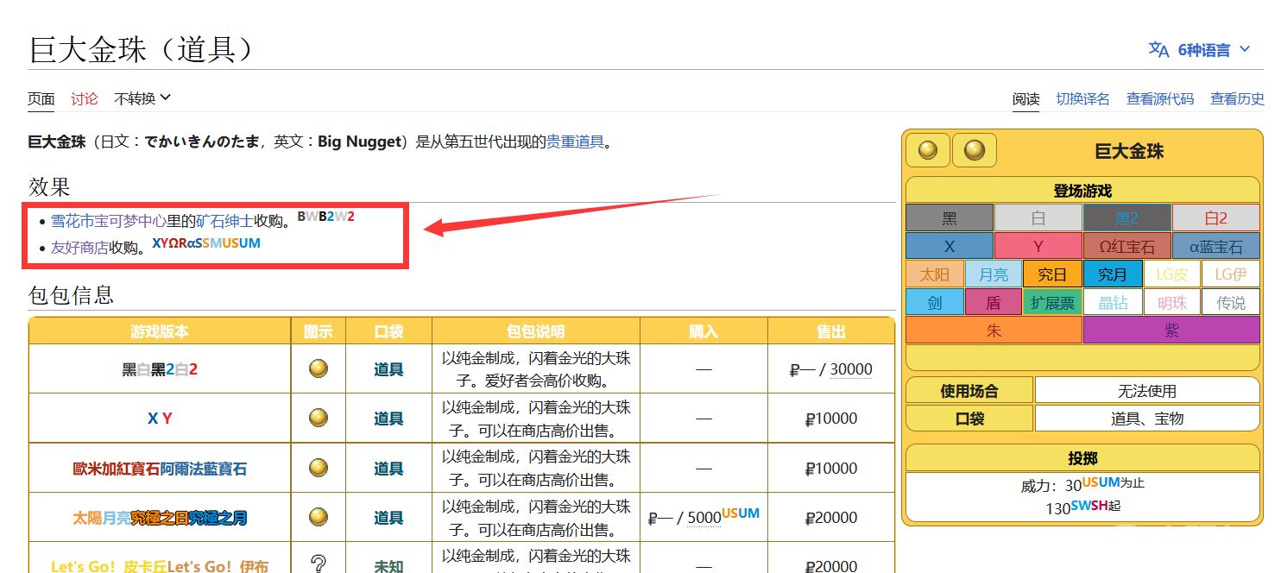Open 查看历史 tab
The image size is (1281, 573).
pyautogui.click(x=1237, y=99)
